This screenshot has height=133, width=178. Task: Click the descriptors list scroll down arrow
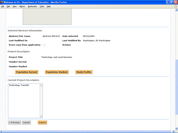click(x=41, y=116)
